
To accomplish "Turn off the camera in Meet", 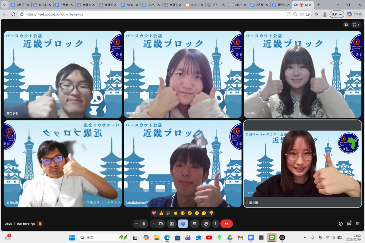I will [161, 224].
